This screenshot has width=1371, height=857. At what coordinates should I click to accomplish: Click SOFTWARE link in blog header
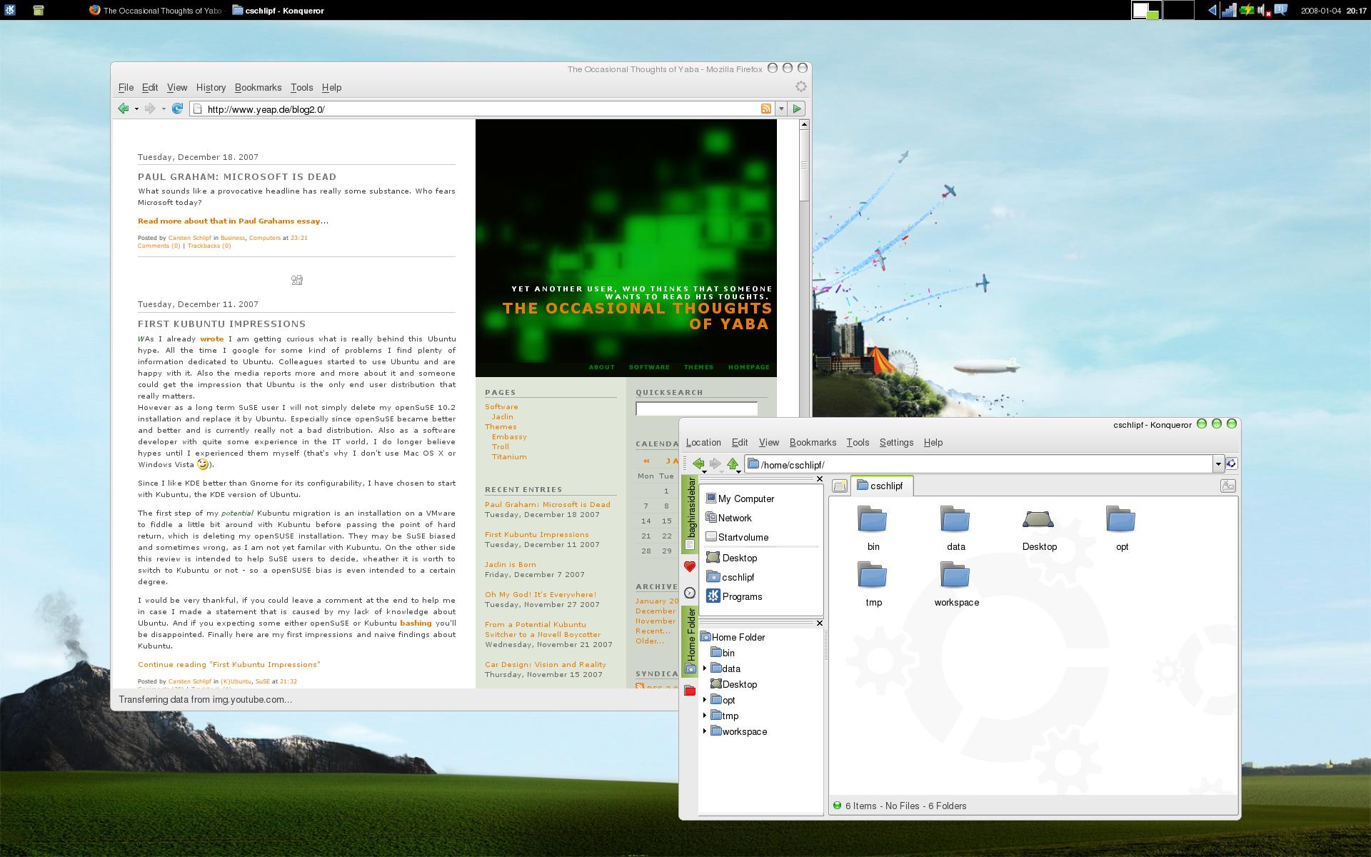point(649,367)
